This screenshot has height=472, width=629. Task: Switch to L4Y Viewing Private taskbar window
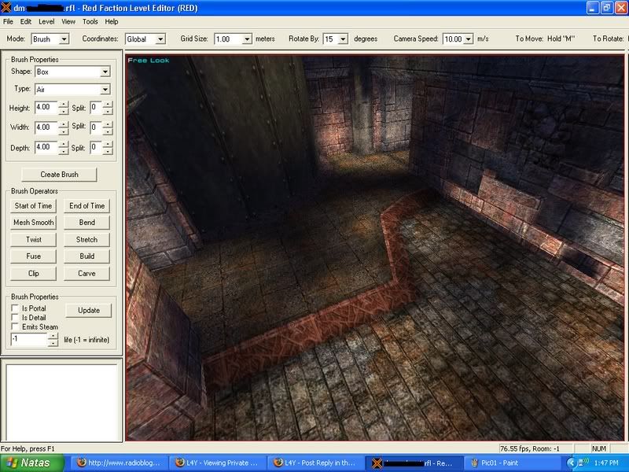click(218, 463)
